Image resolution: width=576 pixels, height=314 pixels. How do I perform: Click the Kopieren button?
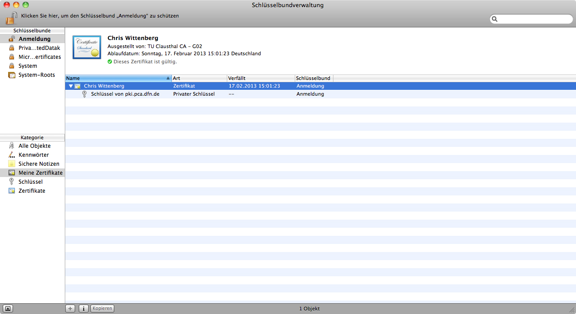click(x=102, y=309)
